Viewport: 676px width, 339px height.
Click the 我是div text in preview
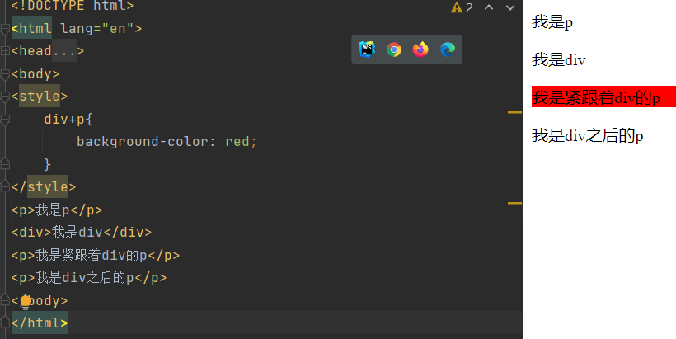tap(558, 59)
